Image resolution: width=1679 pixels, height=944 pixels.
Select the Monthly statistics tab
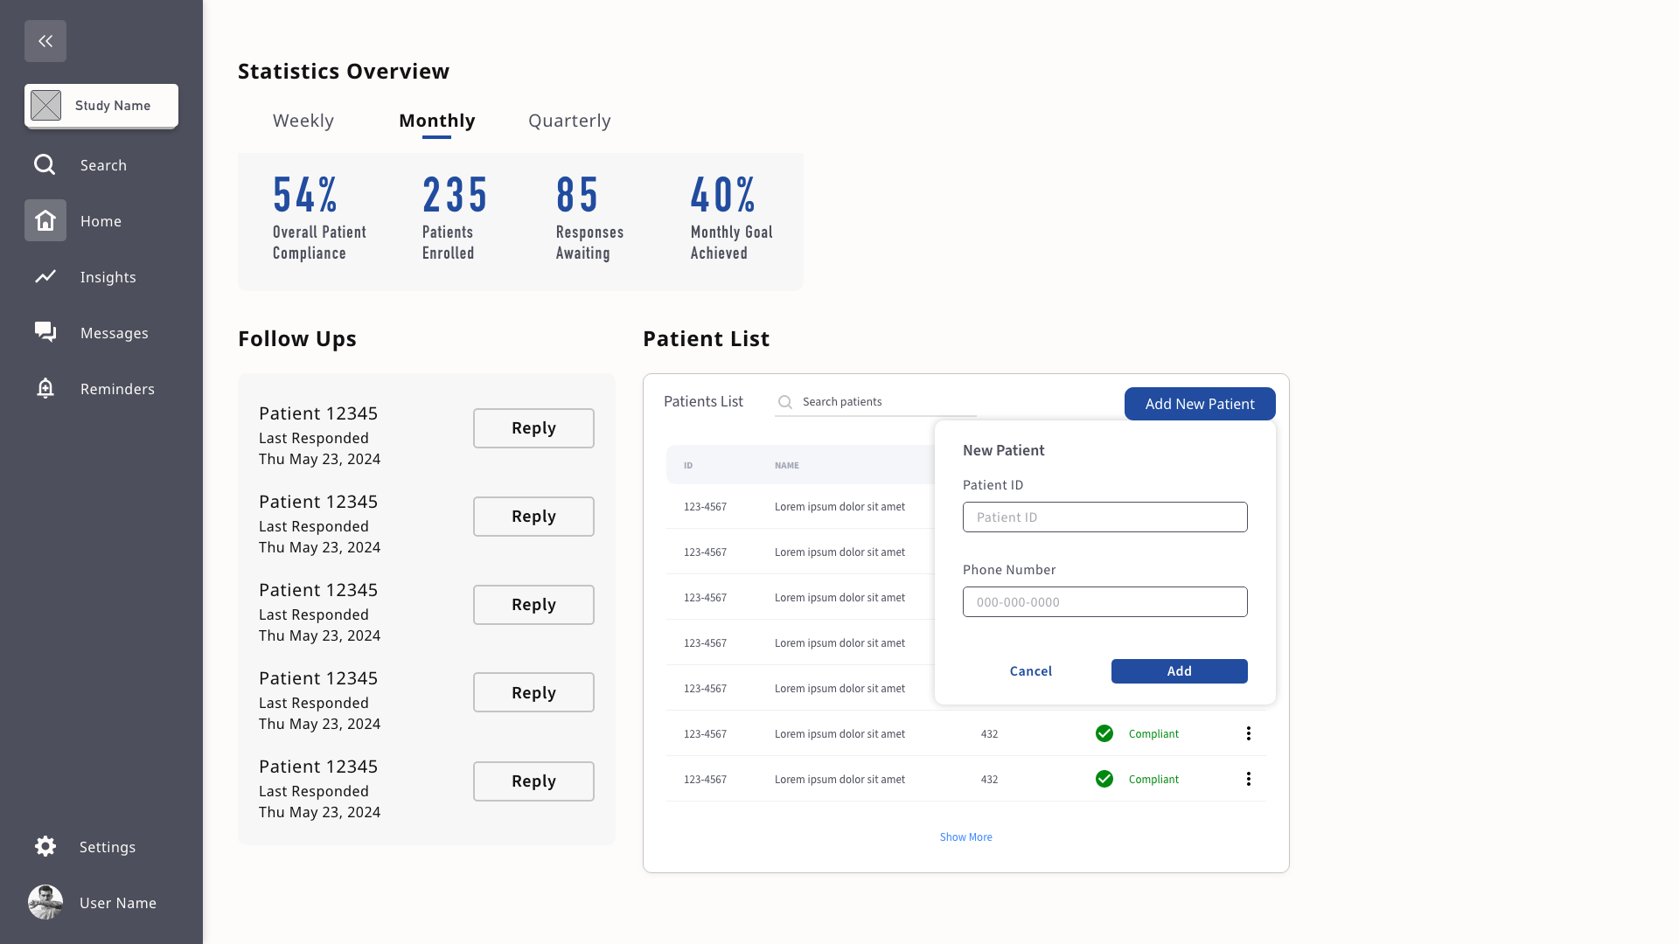[436, 121]
